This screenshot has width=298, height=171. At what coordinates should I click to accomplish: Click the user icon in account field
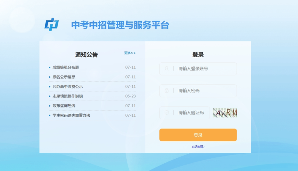tap(166, 69)
